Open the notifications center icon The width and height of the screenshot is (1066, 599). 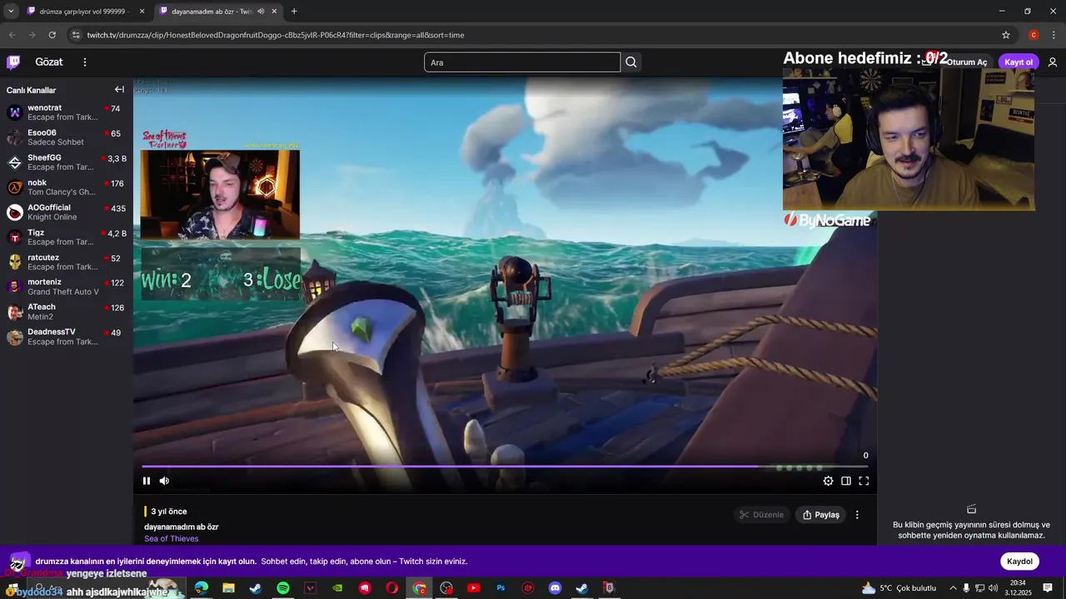pyautogui.click(x=1048, y=588)
